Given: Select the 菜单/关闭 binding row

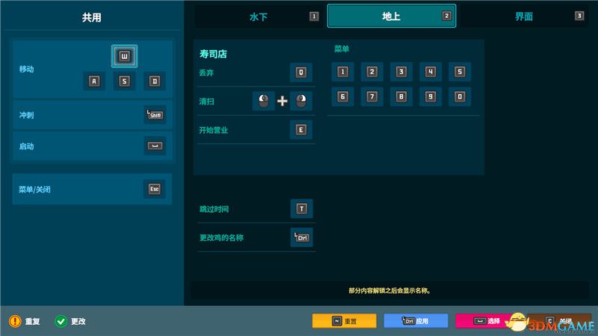Looking at the screenshot, I should (x=92, y=189).
